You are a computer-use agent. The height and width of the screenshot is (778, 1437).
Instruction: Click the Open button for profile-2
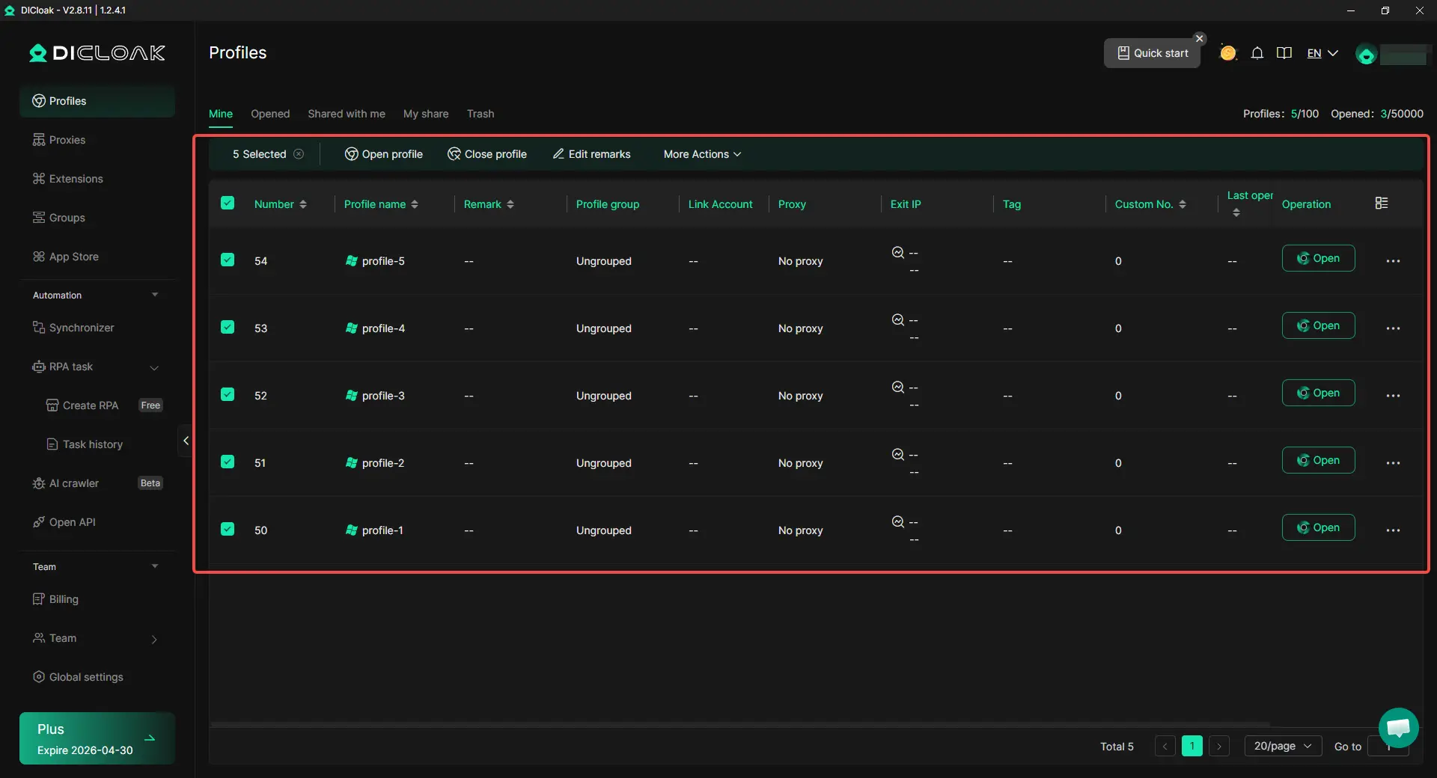pyautogui.click(x=1318, y=461)
